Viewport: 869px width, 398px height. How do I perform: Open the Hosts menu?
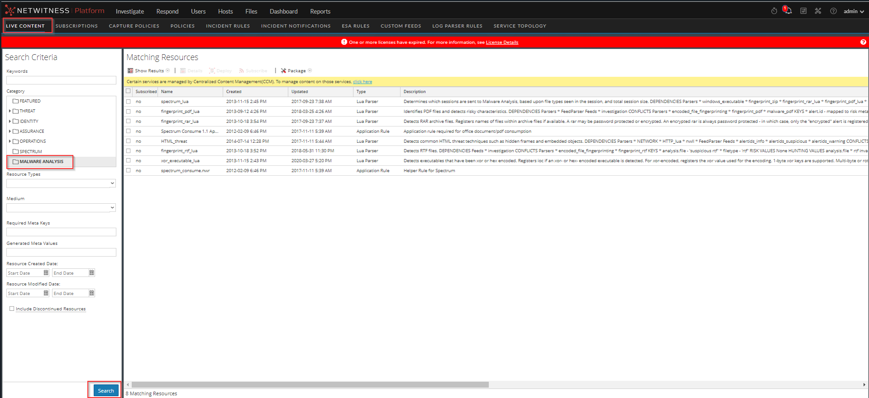click(x=226, y=11)
